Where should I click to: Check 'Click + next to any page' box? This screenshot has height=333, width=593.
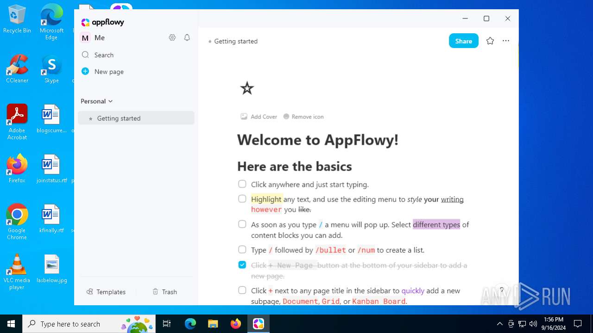coord(242,290)
